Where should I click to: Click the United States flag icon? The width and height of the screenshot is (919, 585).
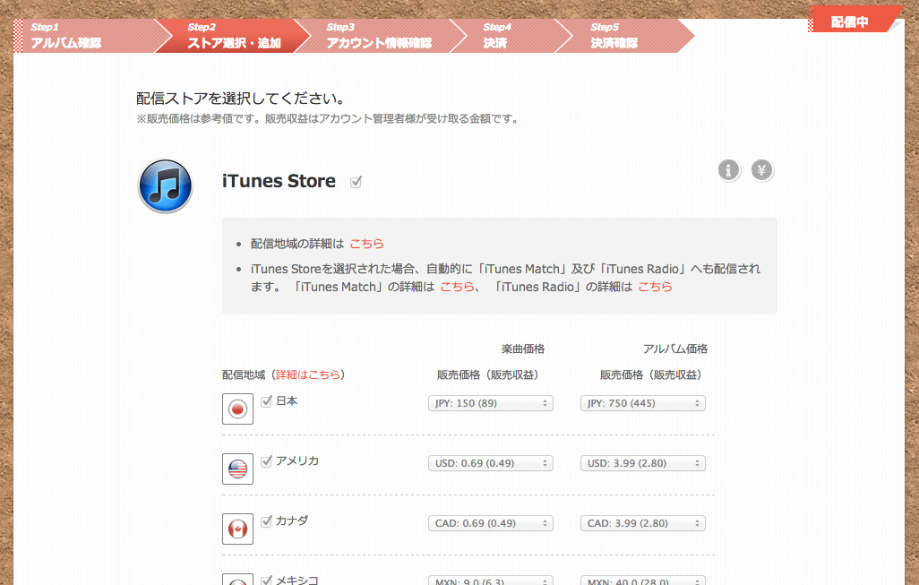pos(237,469)
